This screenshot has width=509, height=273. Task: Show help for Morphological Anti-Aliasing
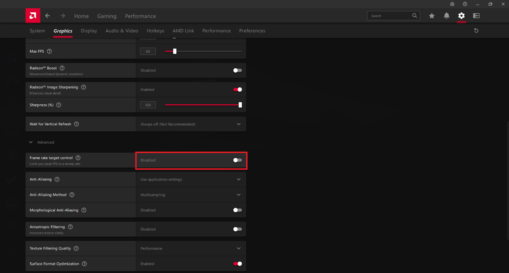tap(84, 210)
